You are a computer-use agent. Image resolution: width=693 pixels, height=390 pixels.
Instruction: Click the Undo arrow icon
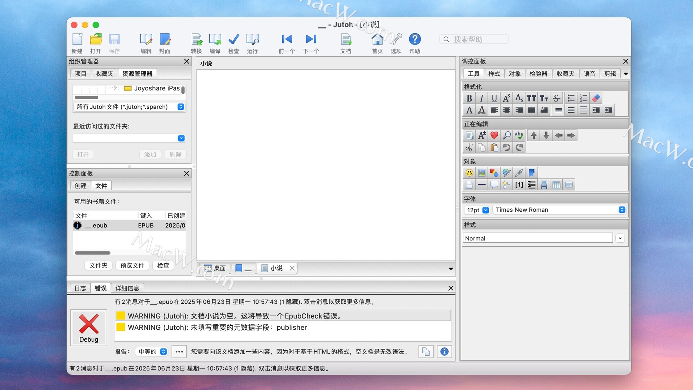[x=507, y=147]
